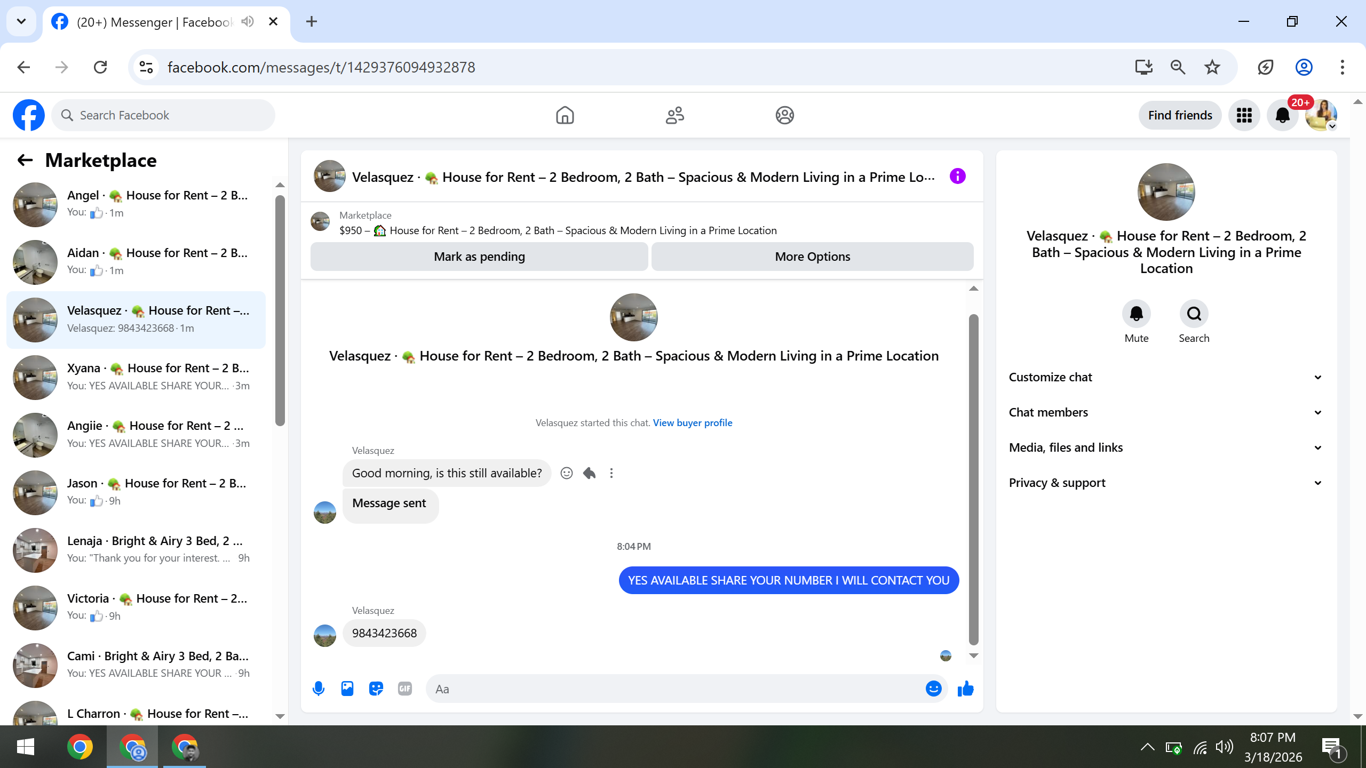Click Mark as pending button
Image resolution: width=1366 pixels, height=768 pixels.
coord(479,257)
